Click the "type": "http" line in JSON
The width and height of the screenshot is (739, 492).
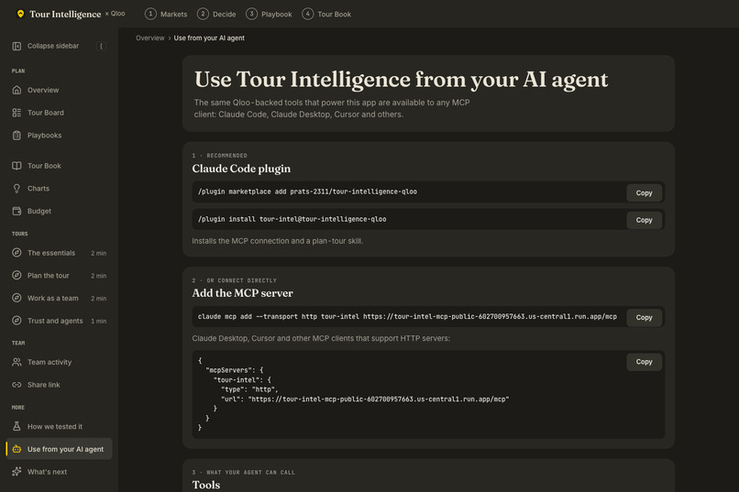coord(249,389)
